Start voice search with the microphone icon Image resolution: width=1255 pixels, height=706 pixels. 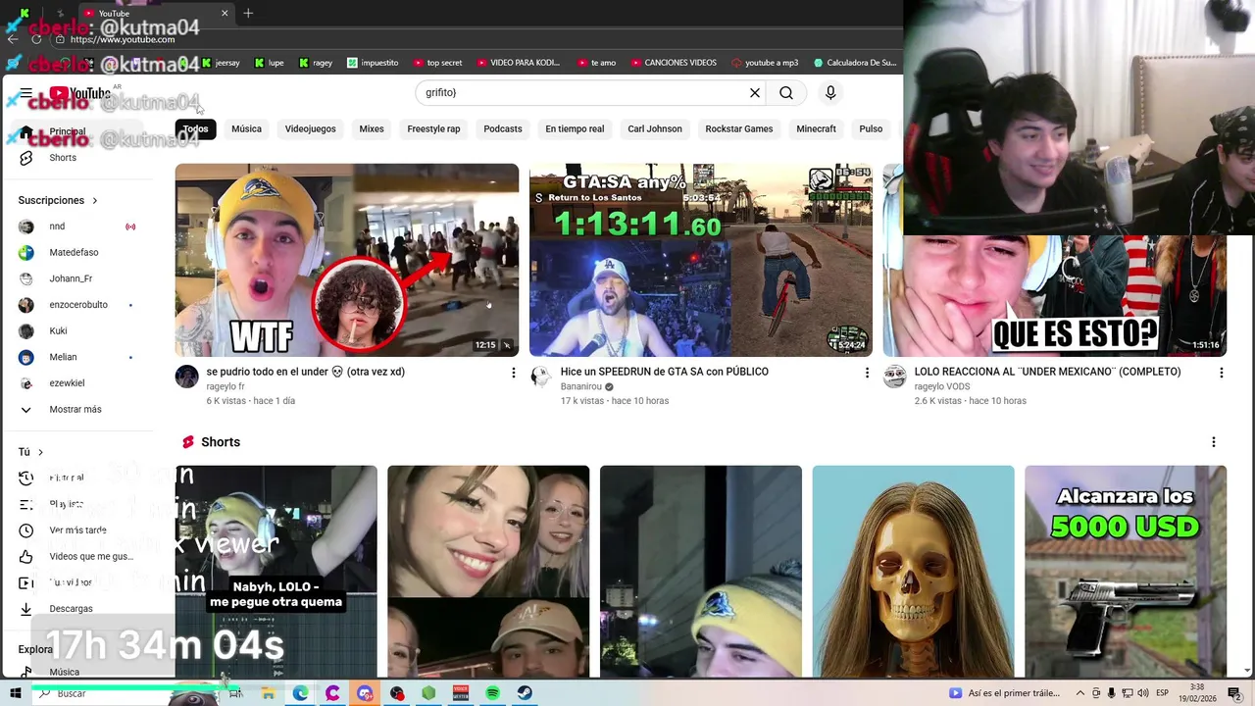[830, 92]
